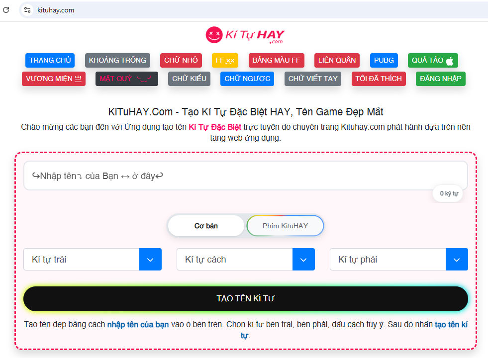Image resolution: width=488 pixels, height=358 pixels.
Task: Click the KiTuHAY.Com page heading
Action: click(x=246, y=112)
